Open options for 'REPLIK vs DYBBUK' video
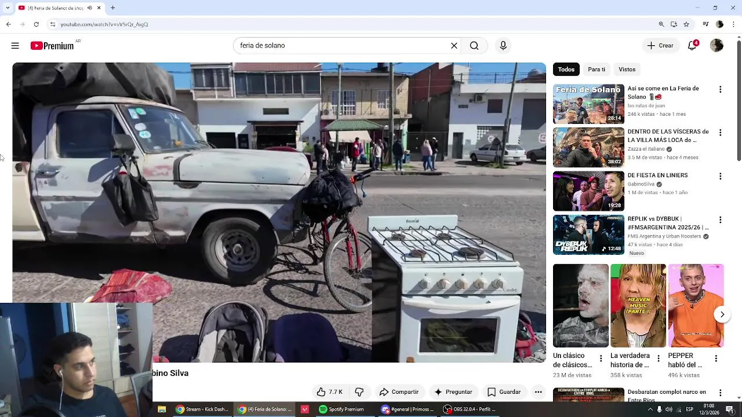 pos(720,220)
